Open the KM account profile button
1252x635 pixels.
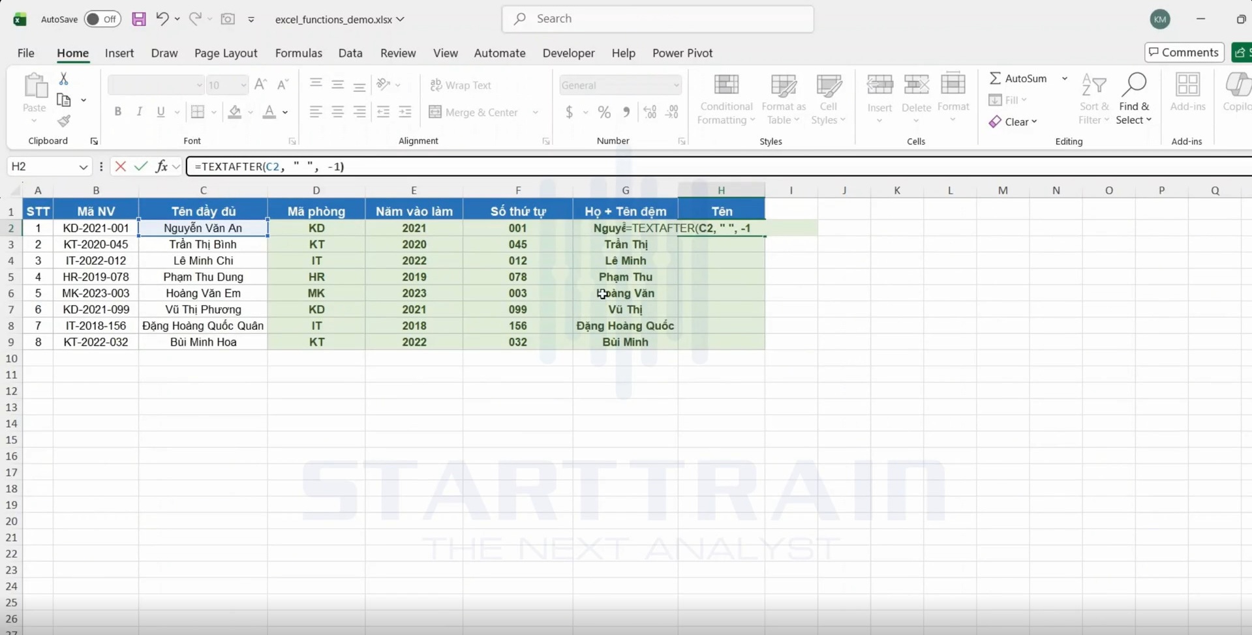coord(1160,19)
